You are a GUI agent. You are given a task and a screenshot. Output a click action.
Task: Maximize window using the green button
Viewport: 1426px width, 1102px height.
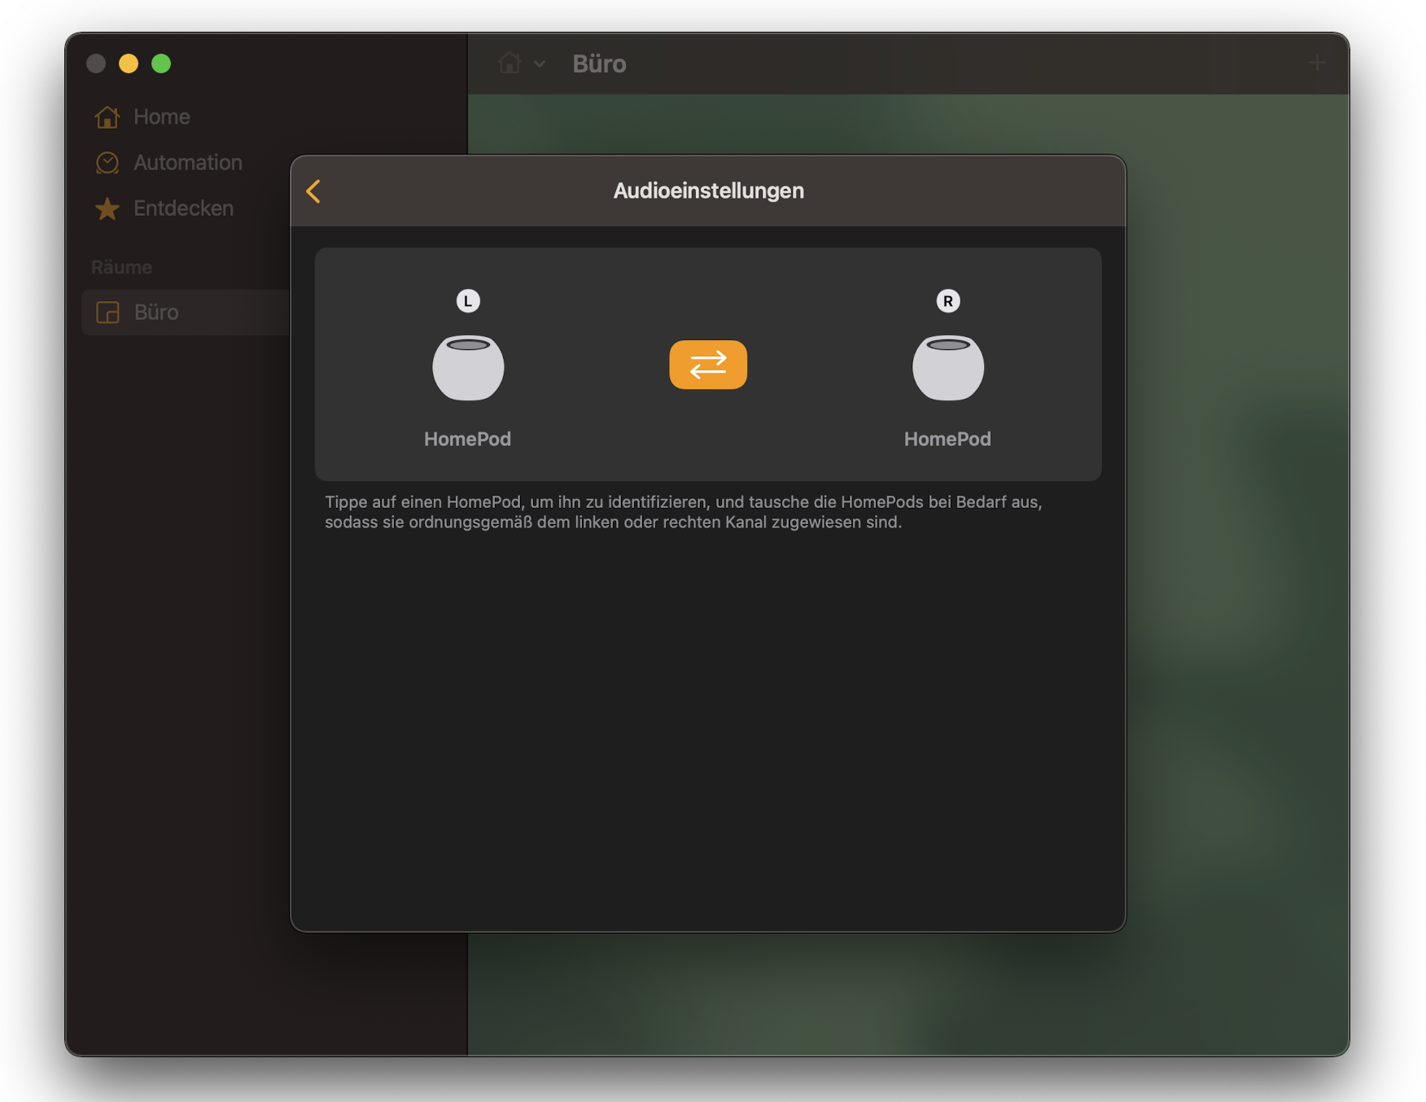tap(161, 63)
